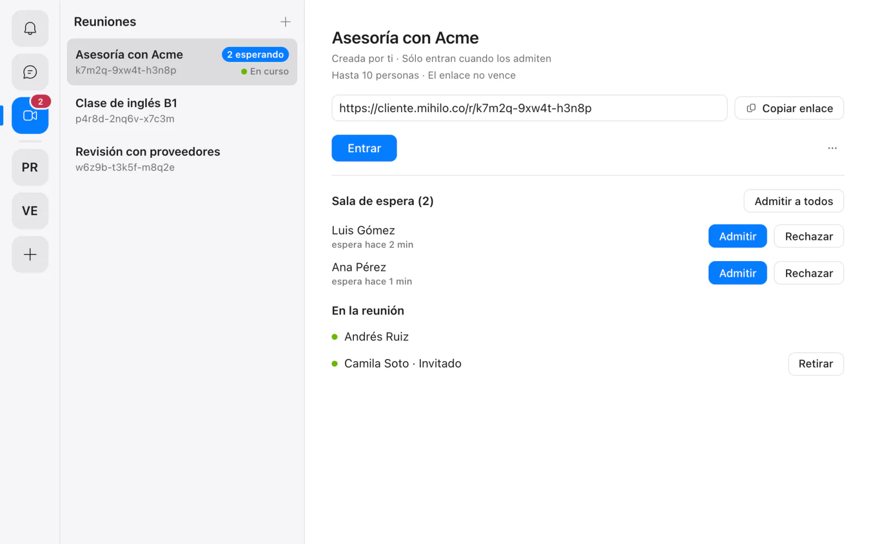The width and height of the screenshot is (871, 544).
Task: Select Clase de inglés B1 meeting
Action: tap(182, 110)
